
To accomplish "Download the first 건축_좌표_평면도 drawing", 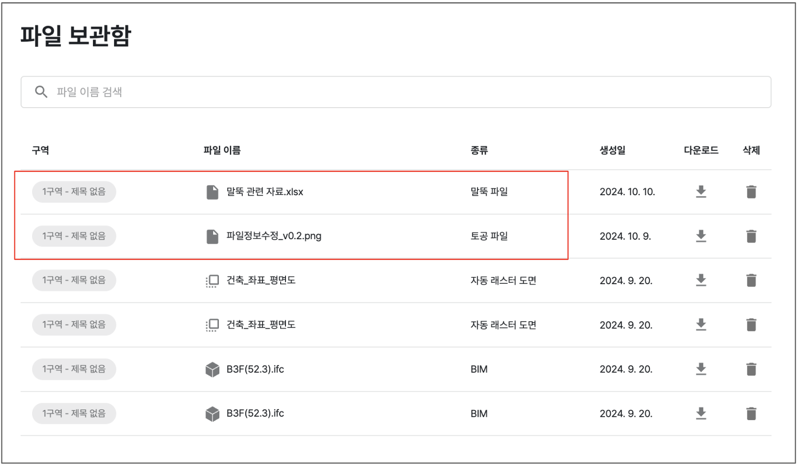I will coord(701,280).
